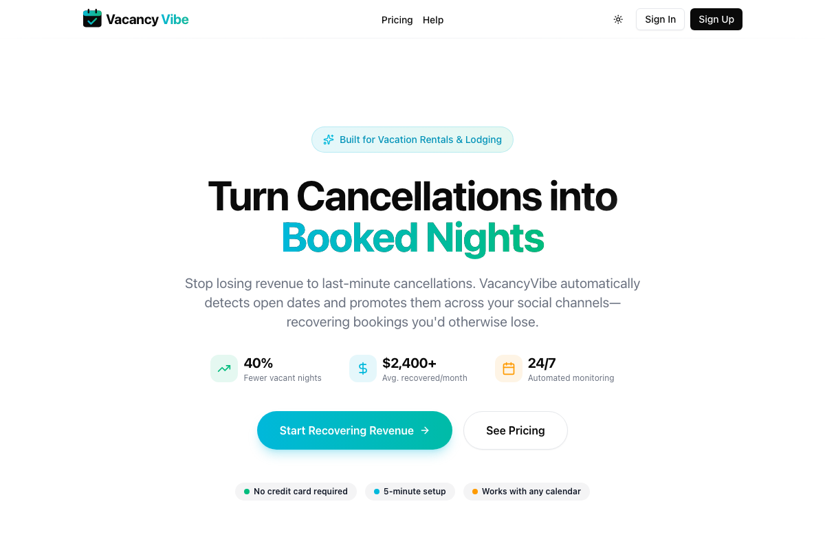
Task: Select the trending-up arrow icon near 40%
Action: 224,368
